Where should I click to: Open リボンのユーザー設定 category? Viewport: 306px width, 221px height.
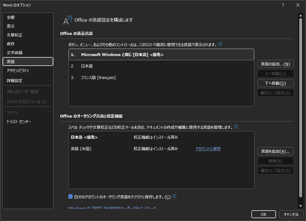pos(28,91)
